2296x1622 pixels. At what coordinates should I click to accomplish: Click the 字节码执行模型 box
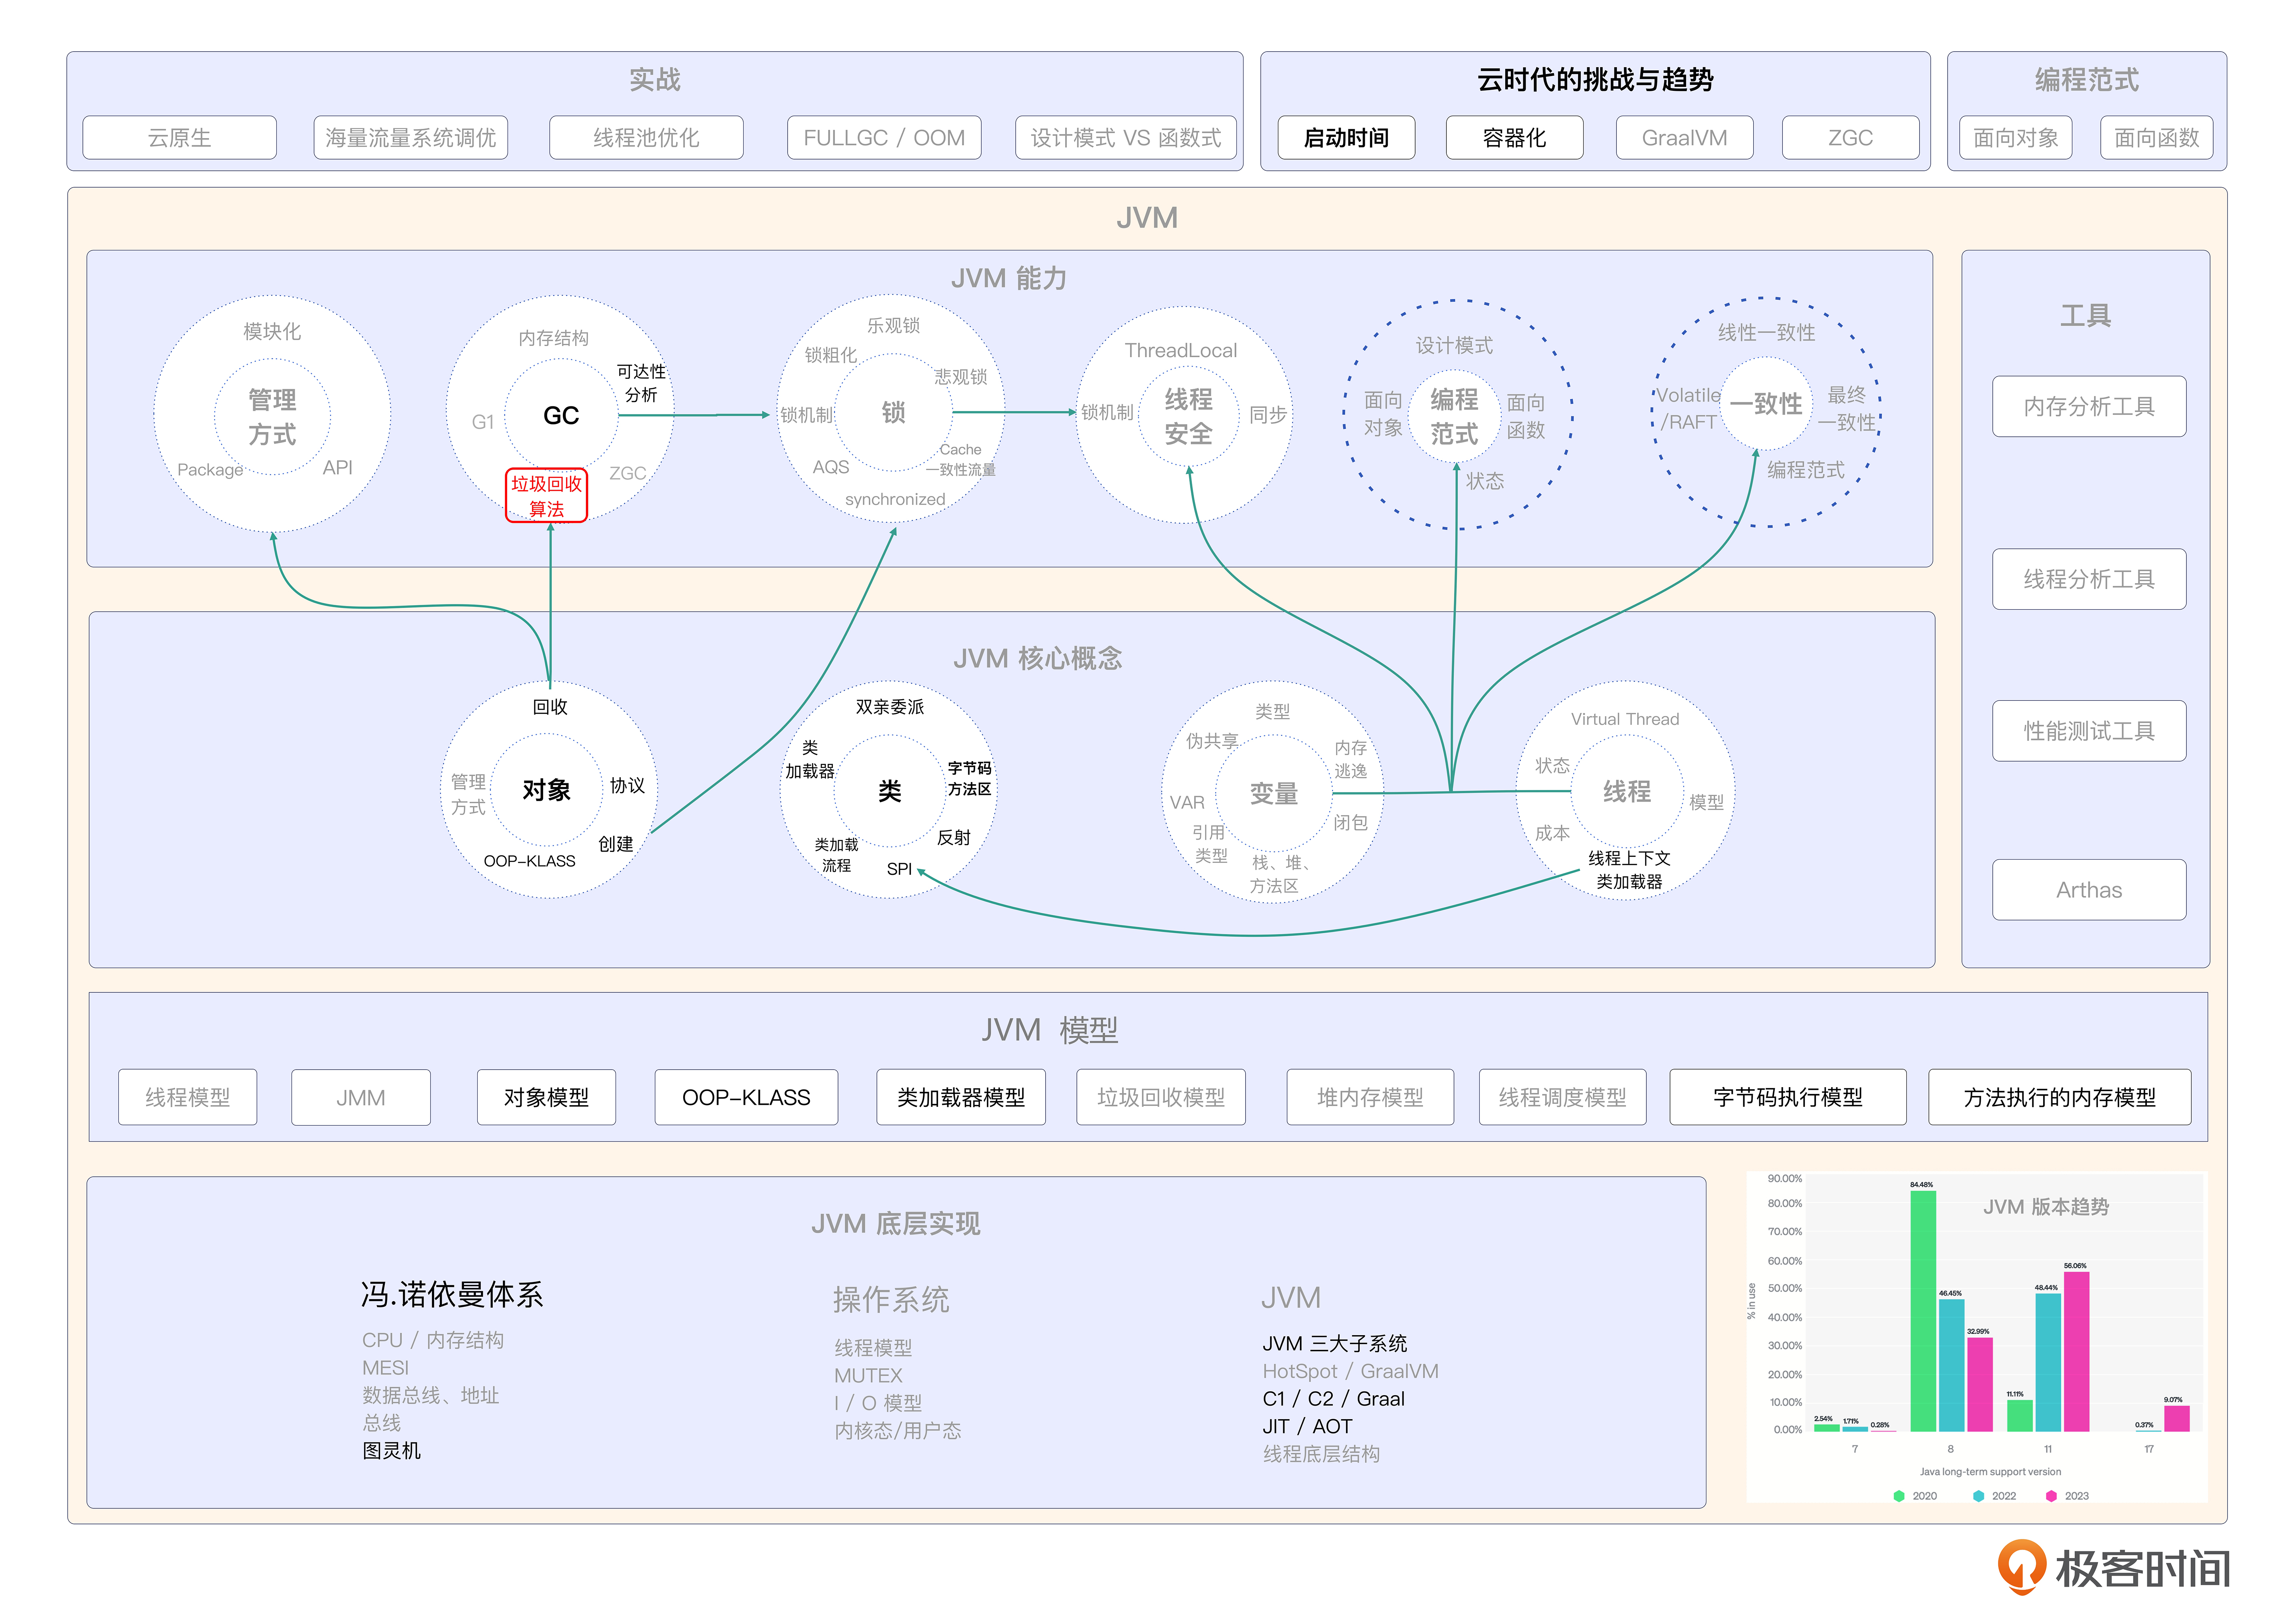(1787, 1097)
